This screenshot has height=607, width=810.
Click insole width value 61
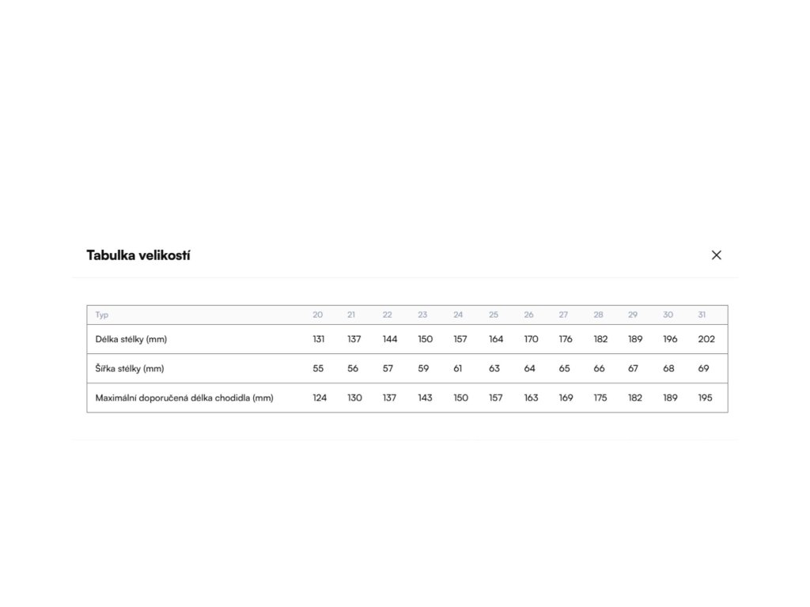click(x=458, y=368)
